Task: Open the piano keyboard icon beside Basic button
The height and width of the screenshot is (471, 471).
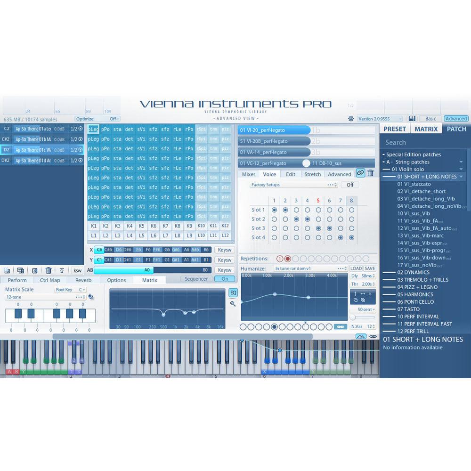Action: coord(412,119)
